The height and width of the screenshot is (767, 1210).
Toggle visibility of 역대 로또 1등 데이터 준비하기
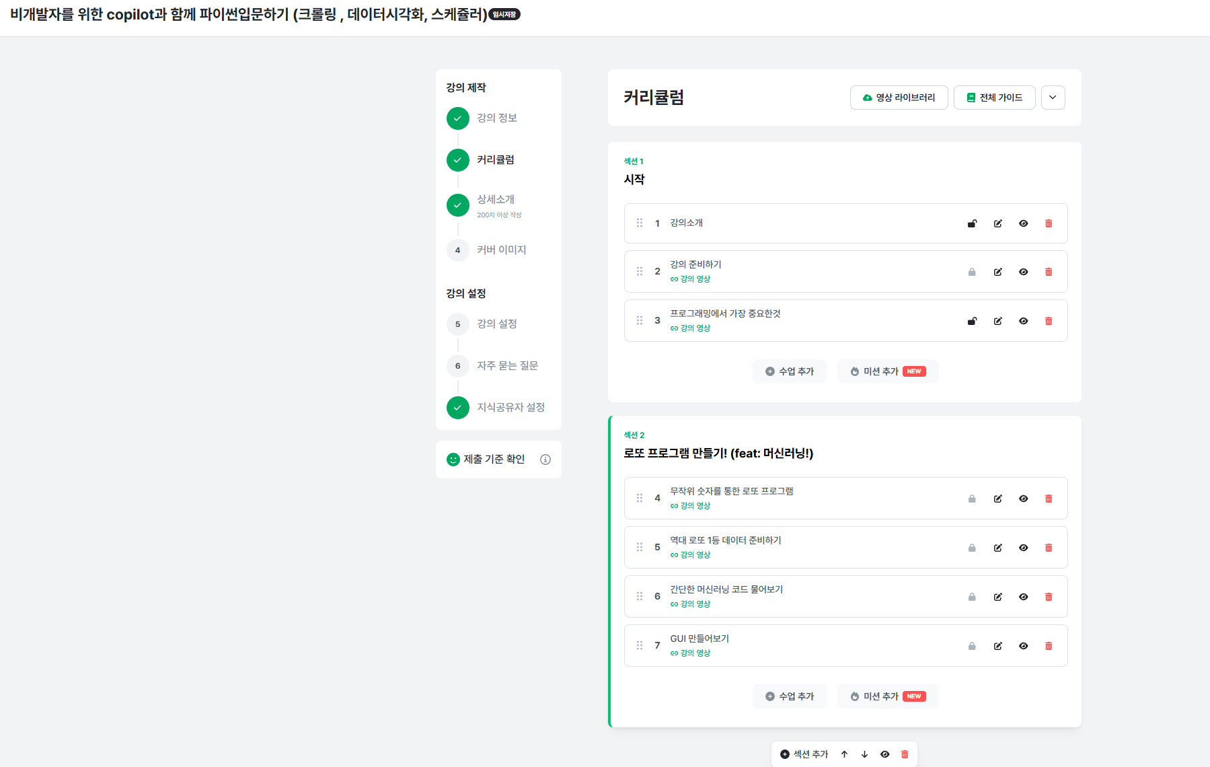coord(1023,548)
